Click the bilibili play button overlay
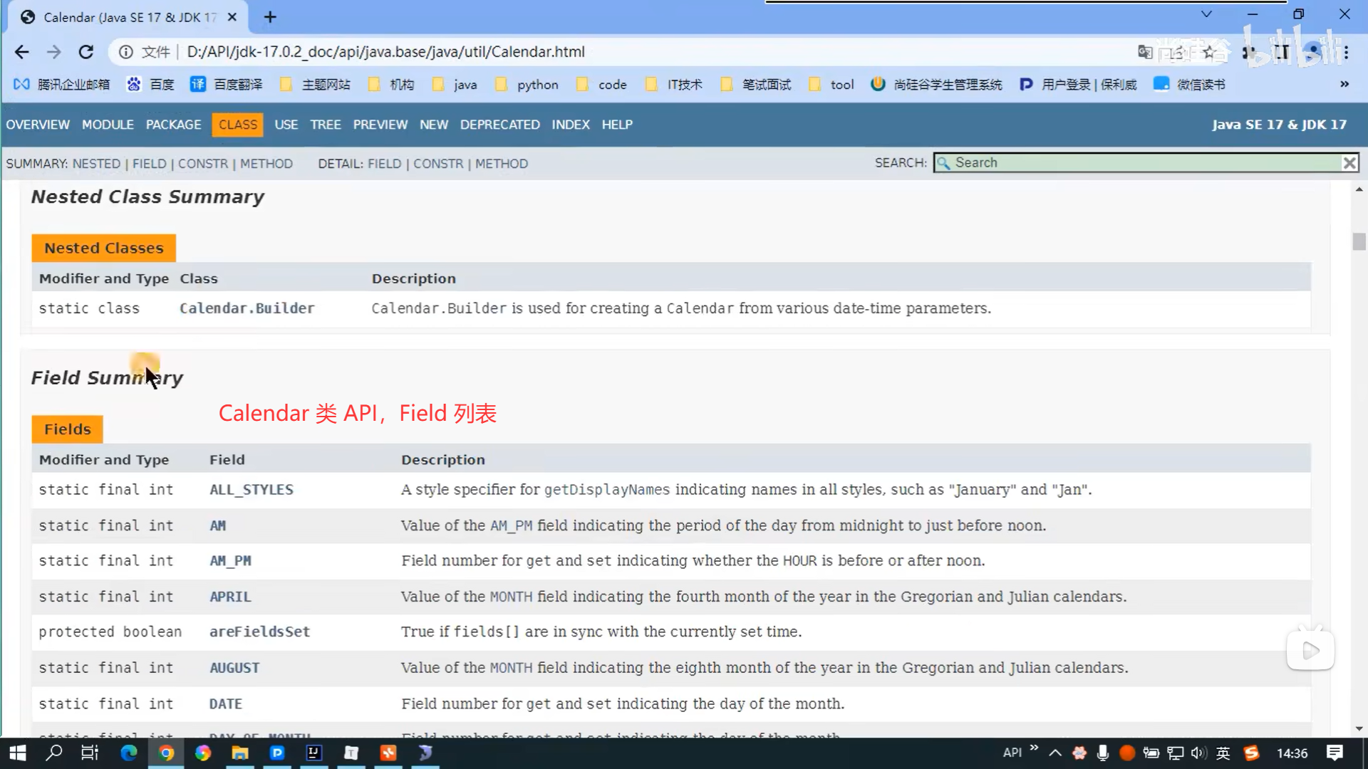Viewport: 1368px width, 769px height. 1310,650
